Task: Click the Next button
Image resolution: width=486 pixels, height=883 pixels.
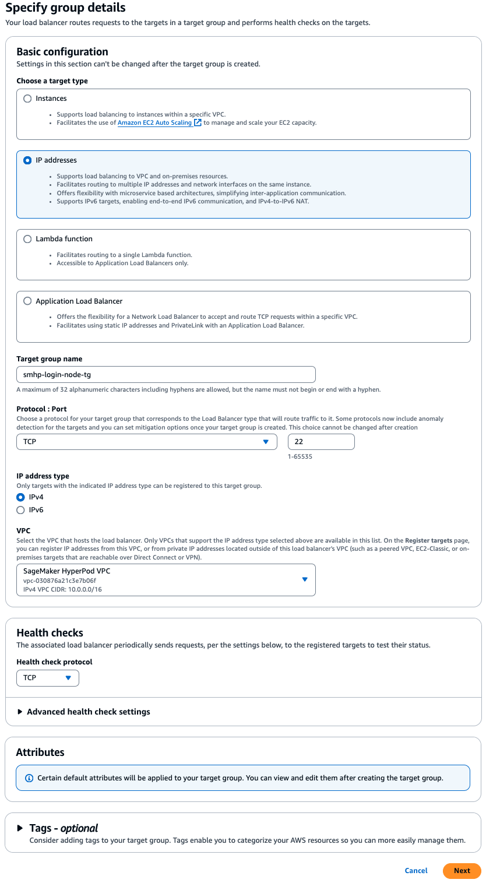Action: pos(462,871)
